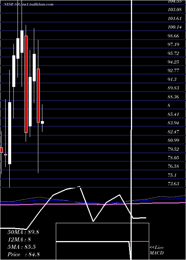Select the 85.41 axis label

(173, 114)
